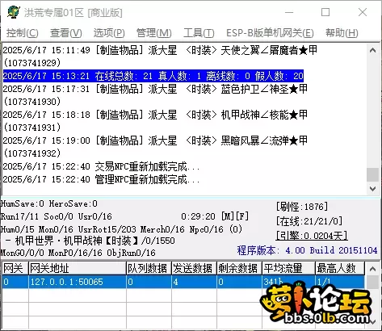Click the 发送数据 value 4 cell
Screen dimensions: 382x331
tap(195, 282)
